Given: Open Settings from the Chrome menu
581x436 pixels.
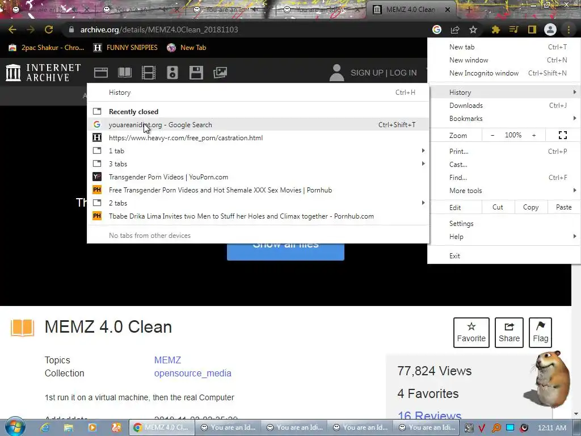Looking at the screenshot, I should pyautogui.click(x=504, y=224).
